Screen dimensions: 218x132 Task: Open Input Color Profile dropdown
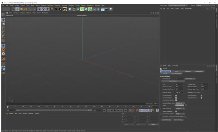[x=180, y=114]
